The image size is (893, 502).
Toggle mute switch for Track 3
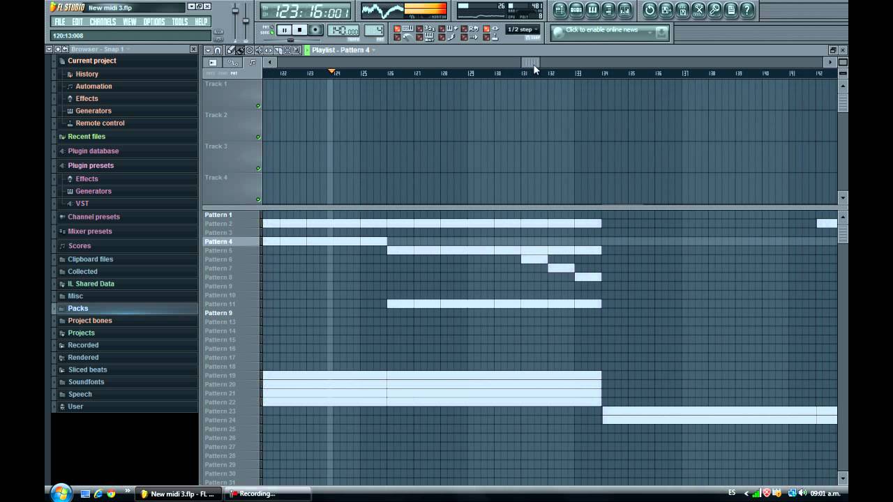pyautogui.click(x=258, y=168)
